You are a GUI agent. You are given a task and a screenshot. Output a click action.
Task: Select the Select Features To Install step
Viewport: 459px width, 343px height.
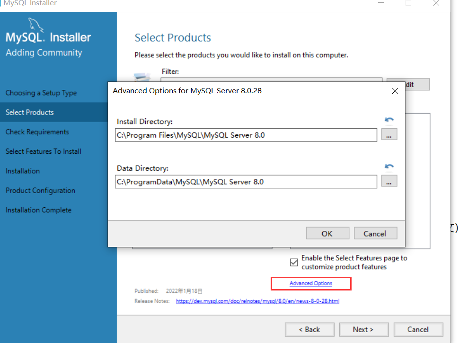click(x=44, y=151)
